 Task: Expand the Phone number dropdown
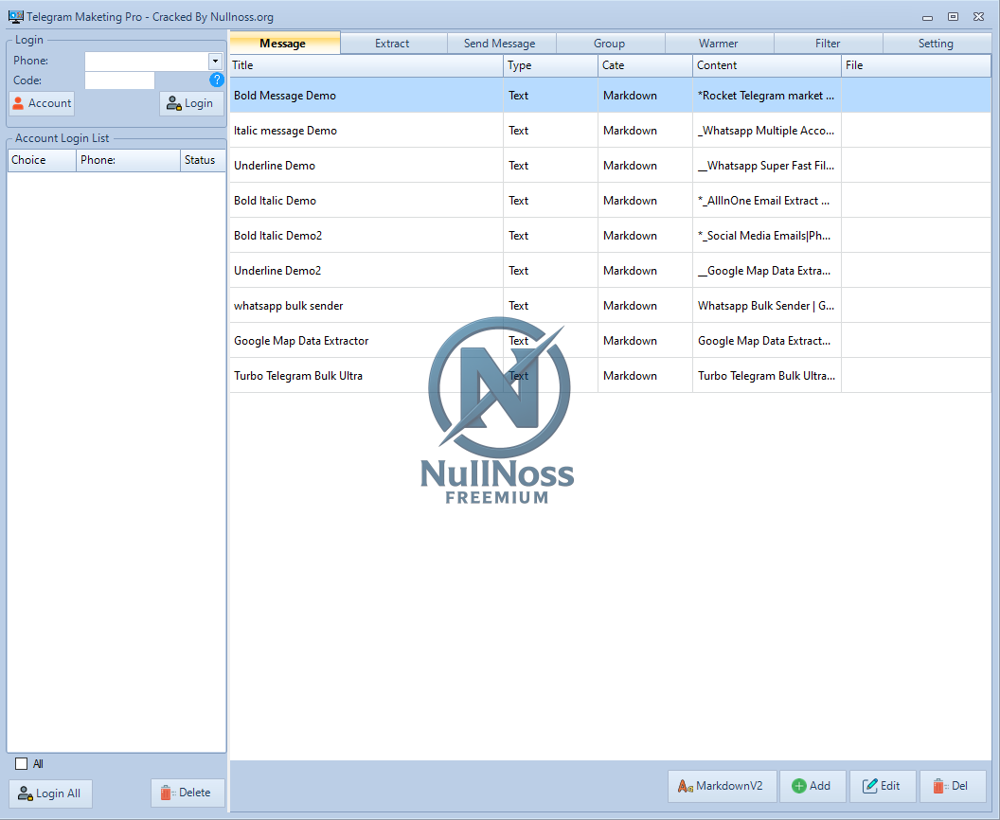point(215,62)
